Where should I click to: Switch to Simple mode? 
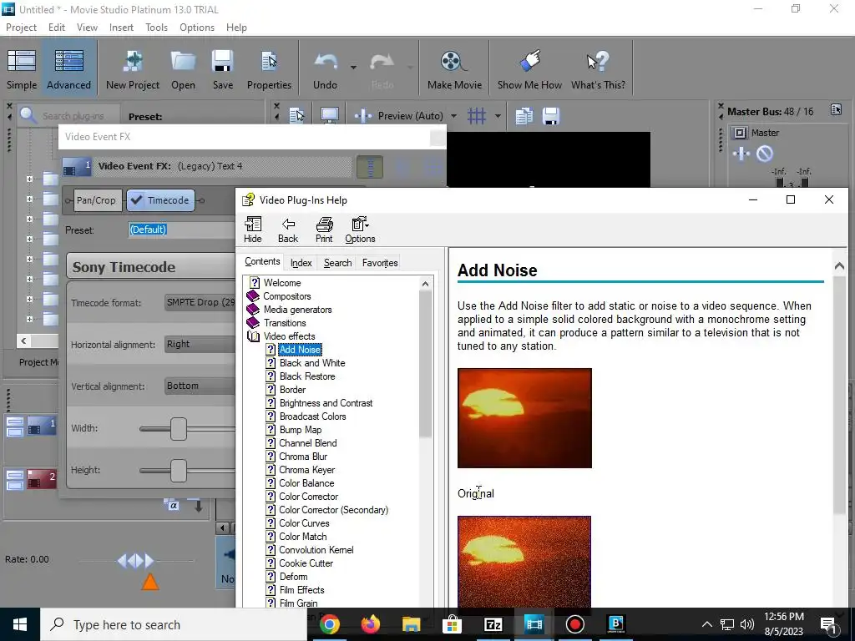point(22,69)
